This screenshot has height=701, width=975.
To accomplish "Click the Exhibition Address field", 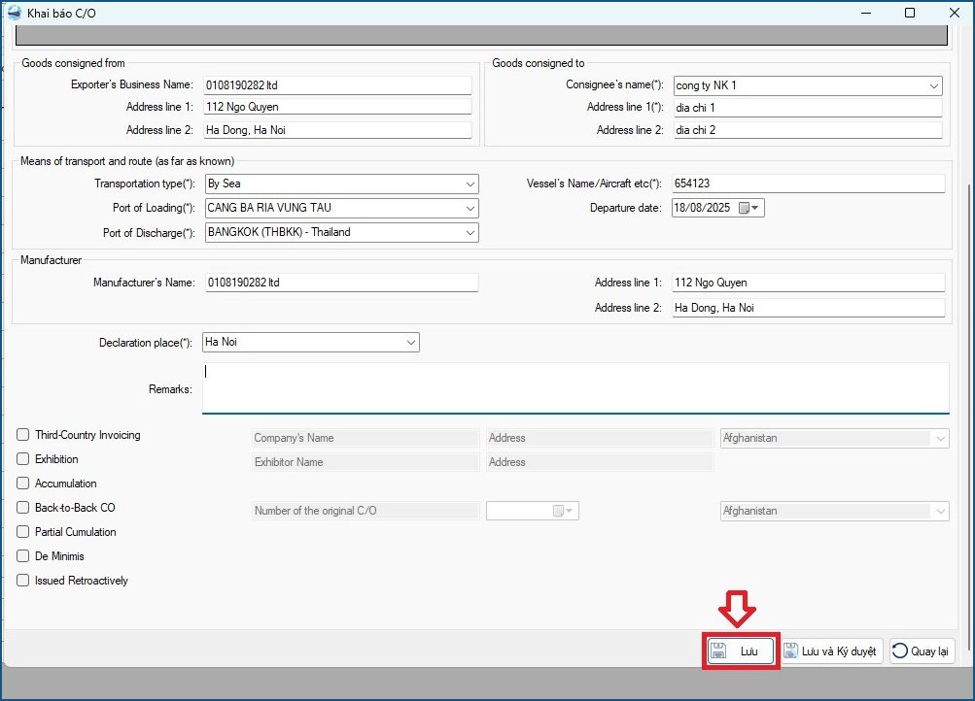I will 600,462.
